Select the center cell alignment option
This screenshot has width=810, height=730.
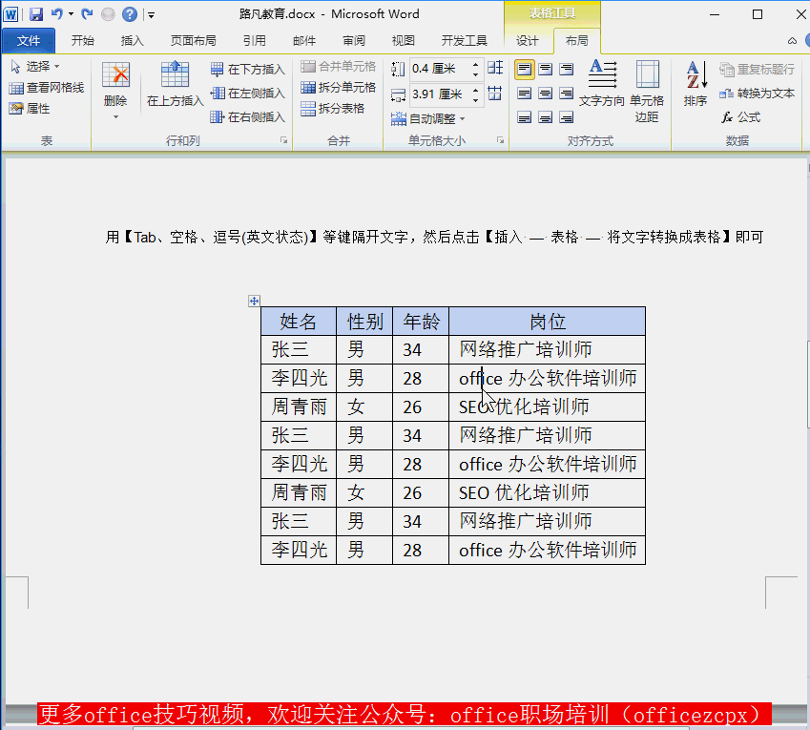(x=546, y=93)
